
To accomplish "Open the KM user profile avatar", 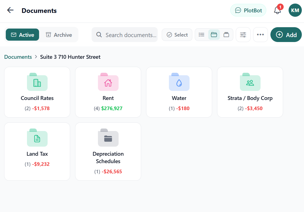I will click(295, 10).
